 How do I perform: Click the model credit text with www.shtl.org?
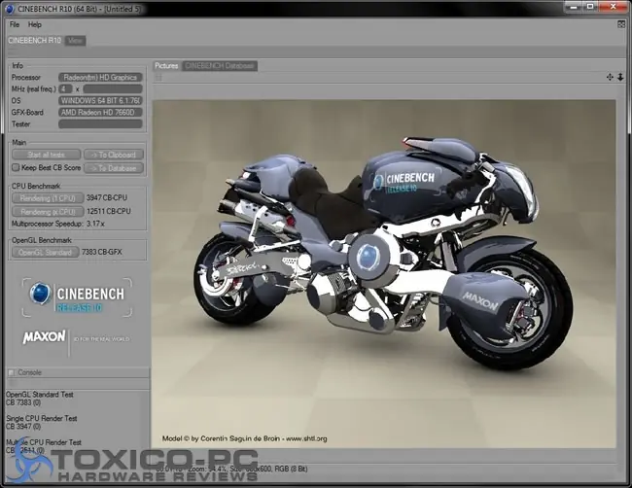tap(245, 438)
